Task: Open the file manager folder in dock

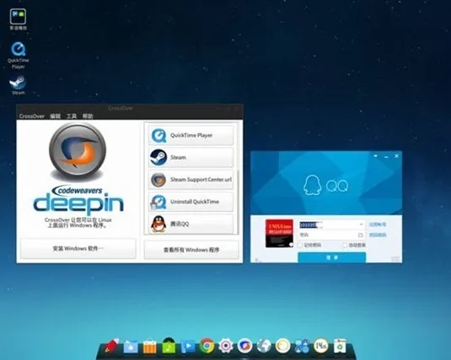Action: coord(131,347)
